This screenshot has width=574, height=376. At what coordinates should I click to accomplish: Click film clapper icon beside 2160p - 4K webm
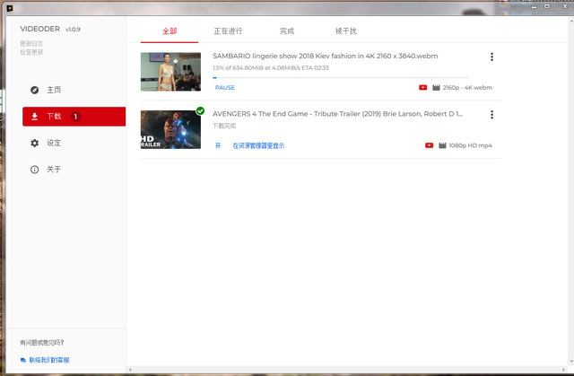tap(436, 88)
